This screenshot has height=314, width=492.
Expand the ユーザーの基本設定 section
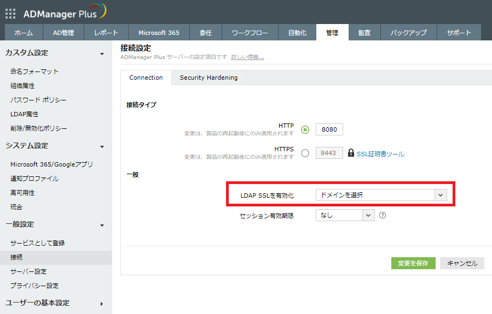(x=102, y=304)
